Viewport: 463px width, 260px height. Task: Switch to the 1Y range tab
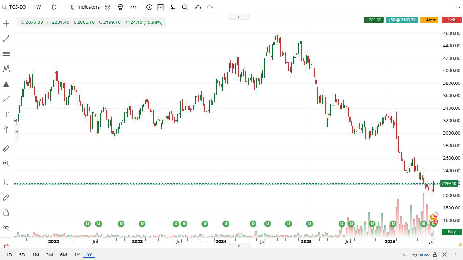point(77,255)
